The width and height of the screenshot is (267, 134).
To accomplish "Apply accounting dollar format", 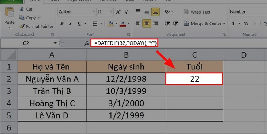I will click(233, 23).
